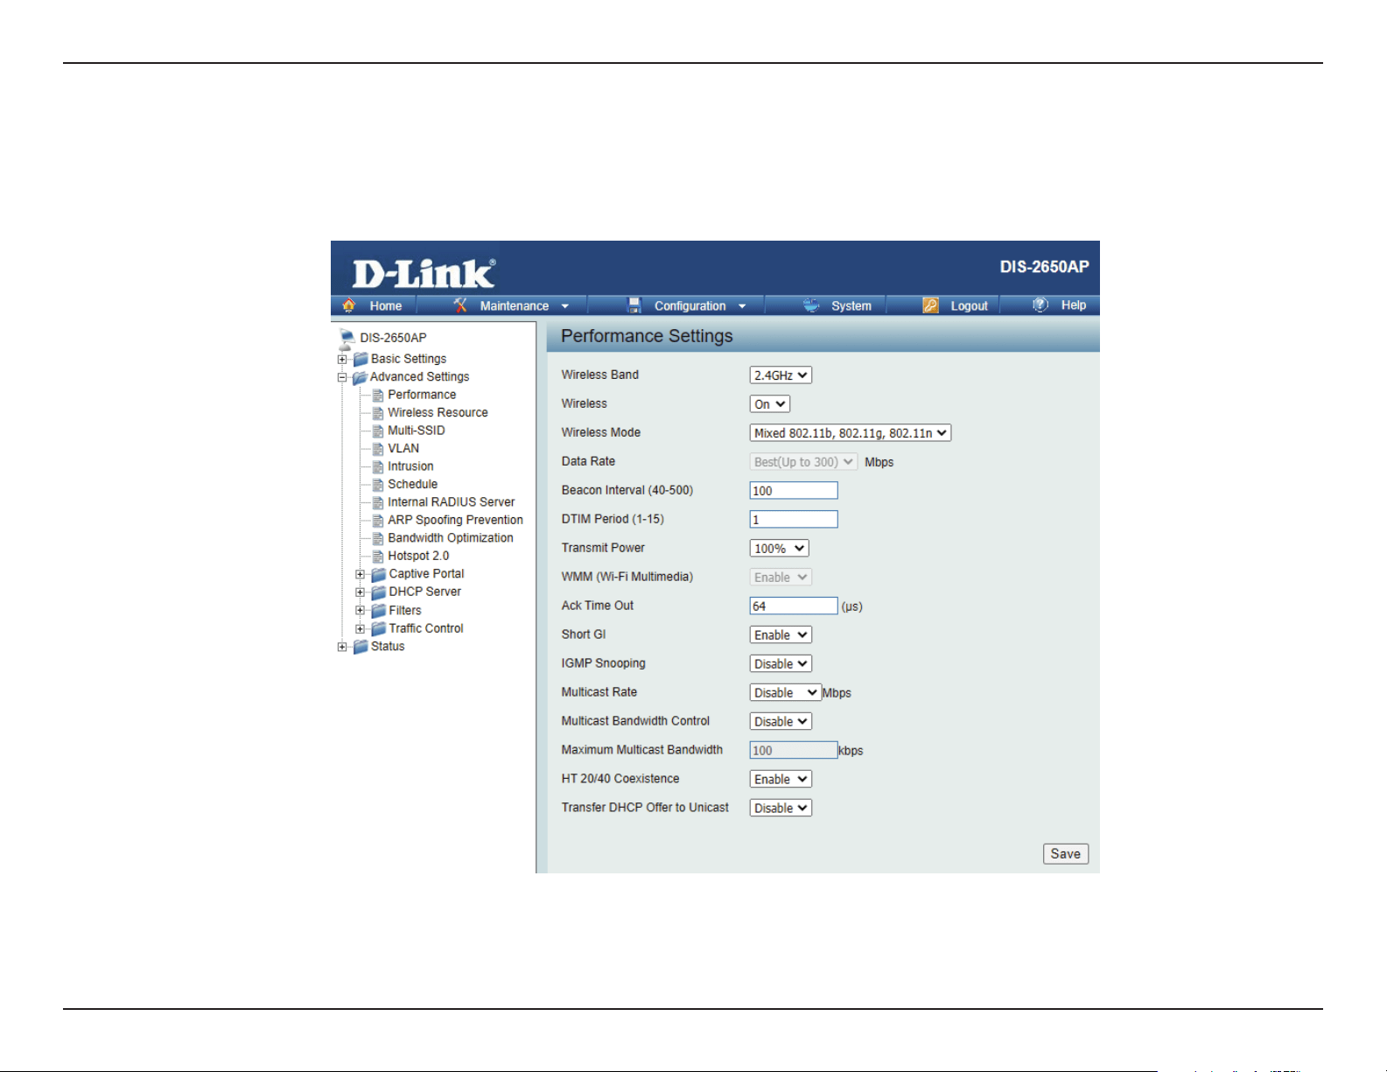Click the Configuration floppy disk icon
The image size is (1387, 1072).
click(x=634, y=305)
